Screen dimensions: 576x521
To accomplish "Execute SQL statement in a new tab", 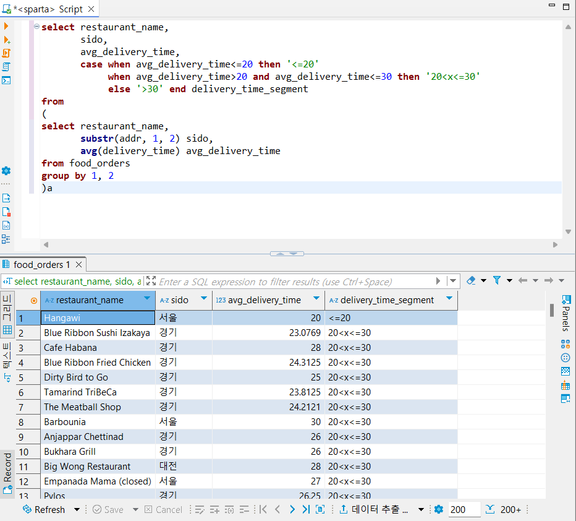I will click(6, 40).
